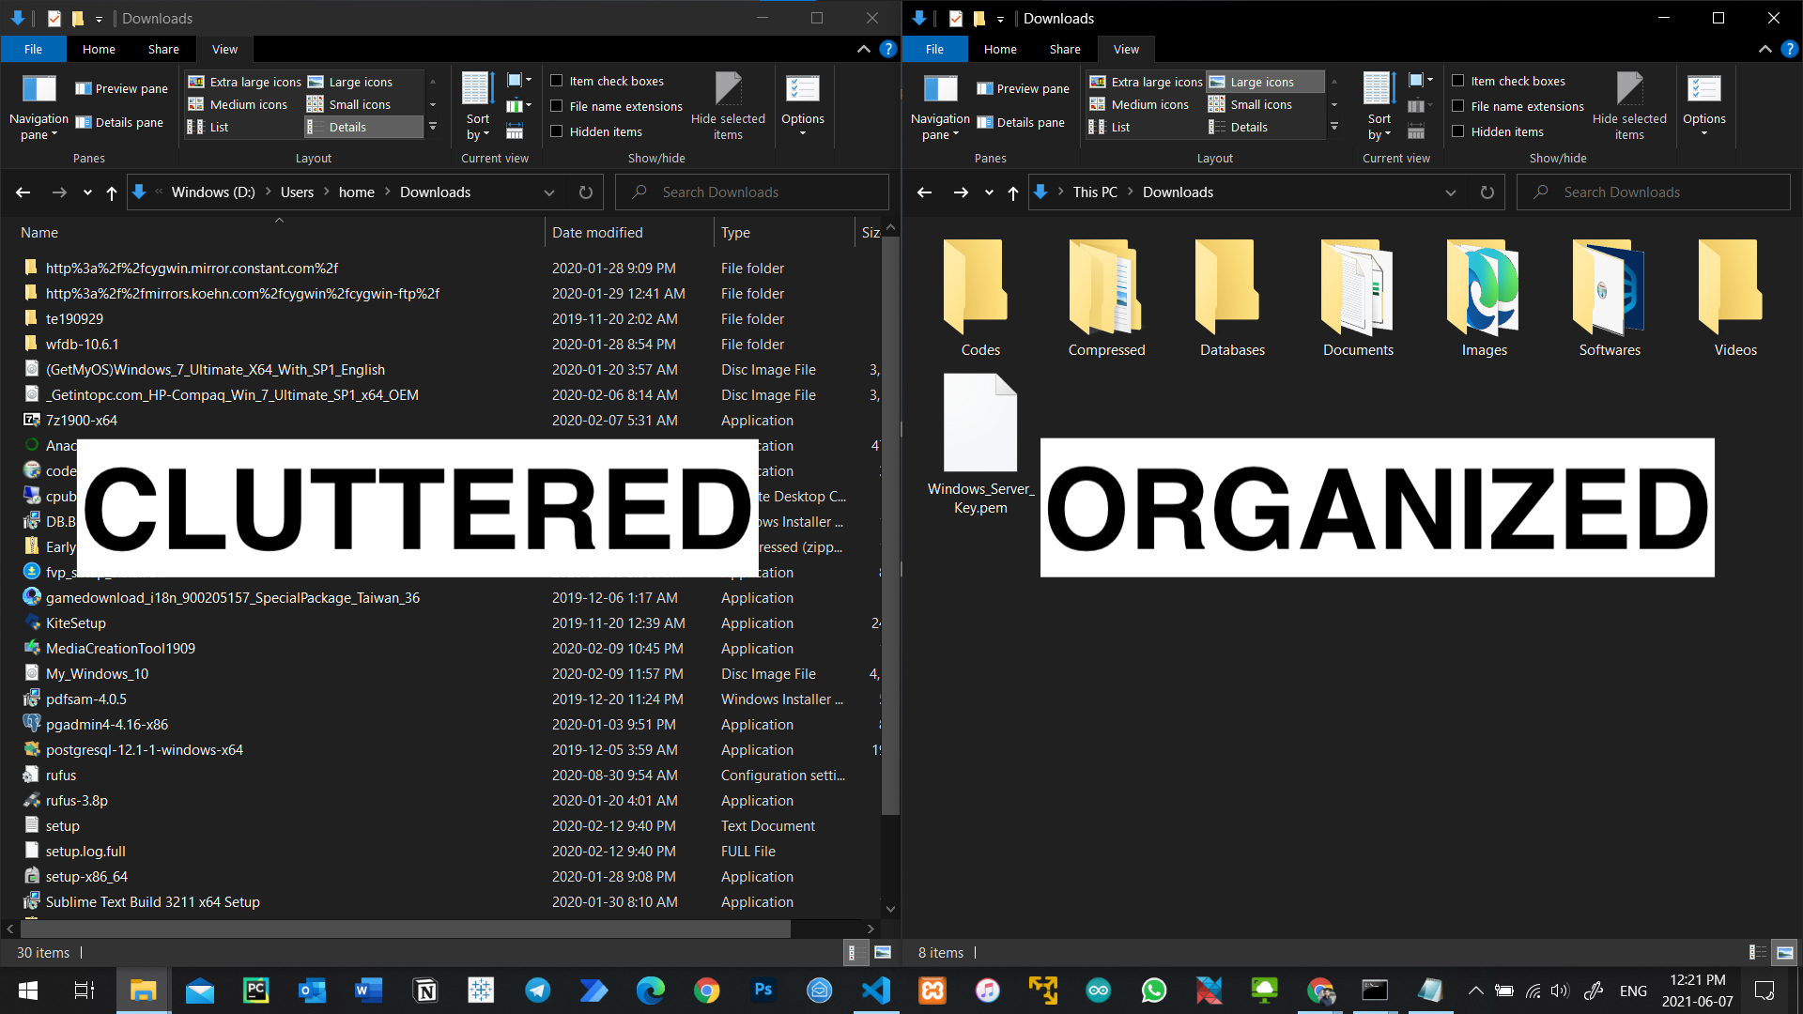Open the address bar history dropdown in right window

(1451, 192)
